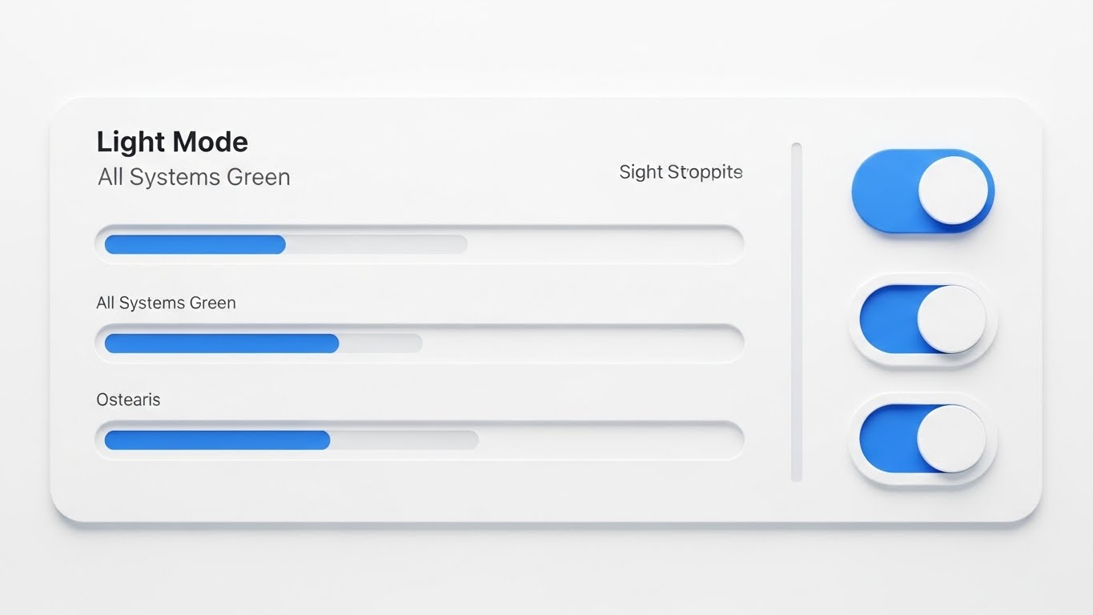This screenshot has height=615, width=1093.
Task: Click the Light Mode heading
Action: point(172,143)
